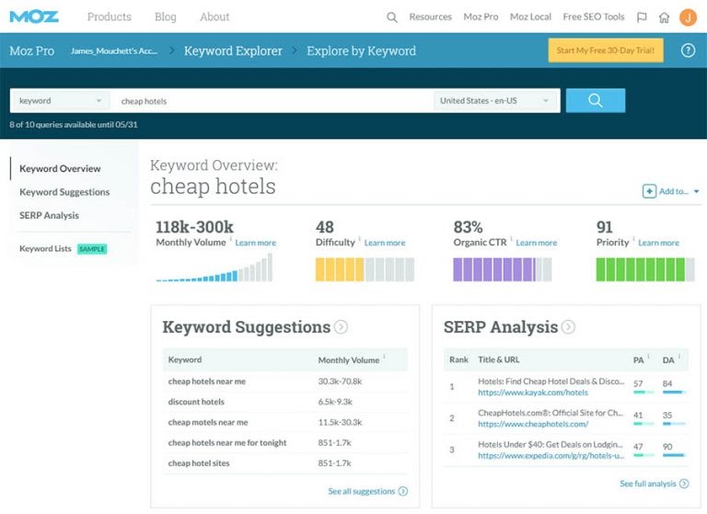Click the flag notifications icon

click(642, 17)
